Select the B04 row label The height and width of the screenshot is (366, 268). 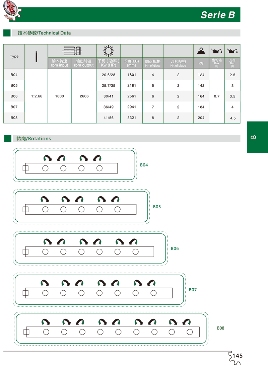point(14,75)
